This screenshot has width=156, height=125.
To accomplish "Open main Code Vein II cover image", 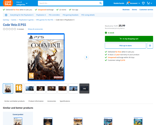I will point(46,57).
